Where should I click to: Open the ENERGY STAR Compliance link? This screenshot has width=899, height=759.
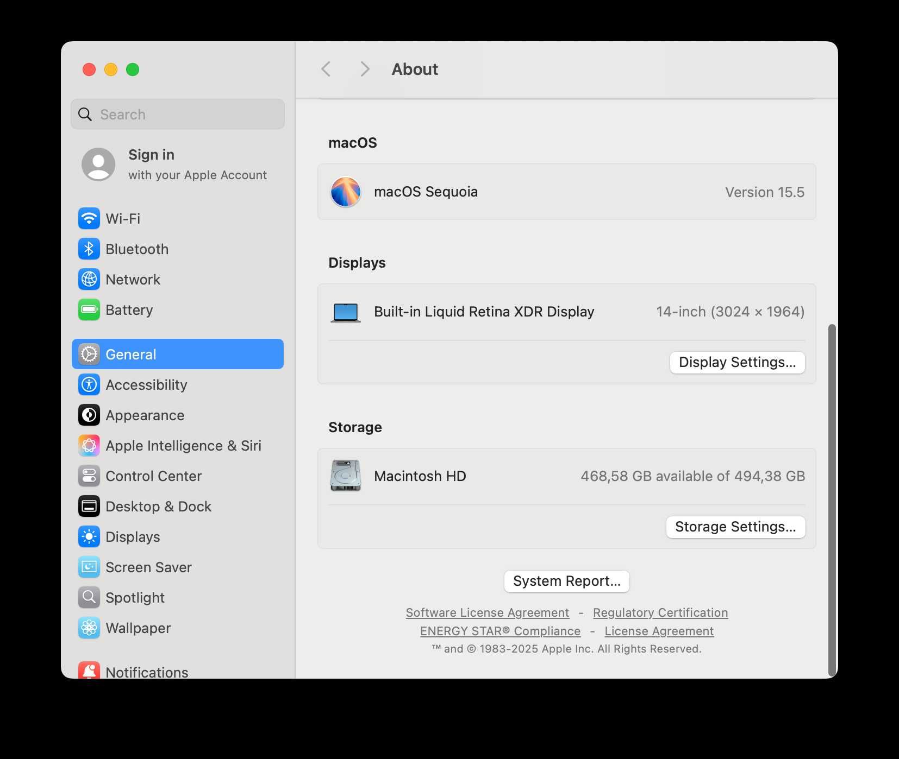pos(501,631)
